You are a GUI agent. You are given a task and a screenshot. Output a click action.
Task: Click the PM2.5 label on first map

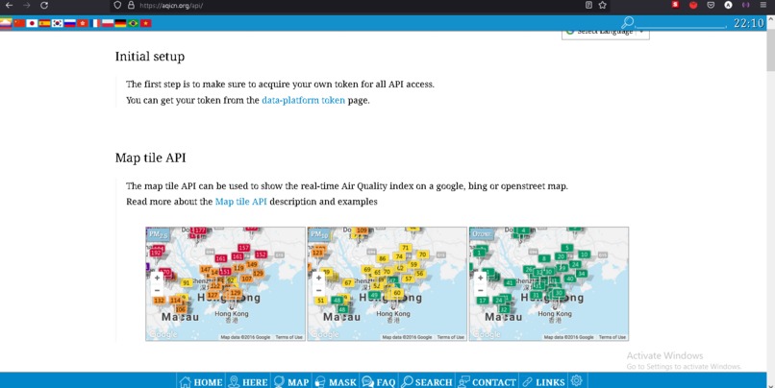click(x=158, y=234)
